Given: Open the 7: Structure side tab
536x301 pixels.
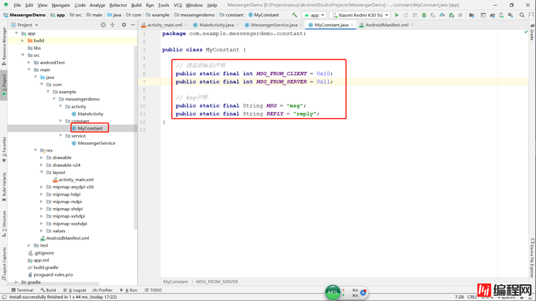Looking at the screenshot, I should (4, 224).
